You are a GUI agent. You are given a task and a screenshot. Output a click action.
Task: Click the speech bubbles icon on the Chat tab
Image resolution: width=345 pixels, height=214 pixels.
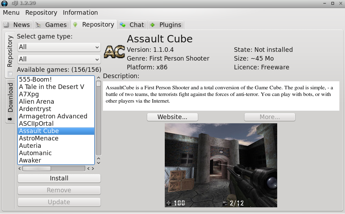click(123, 25)
